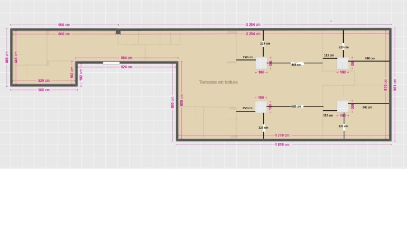Select the upper-right white square object
Image resolution: width=407 pixels, height=233 pixels.
click(343, 64)
